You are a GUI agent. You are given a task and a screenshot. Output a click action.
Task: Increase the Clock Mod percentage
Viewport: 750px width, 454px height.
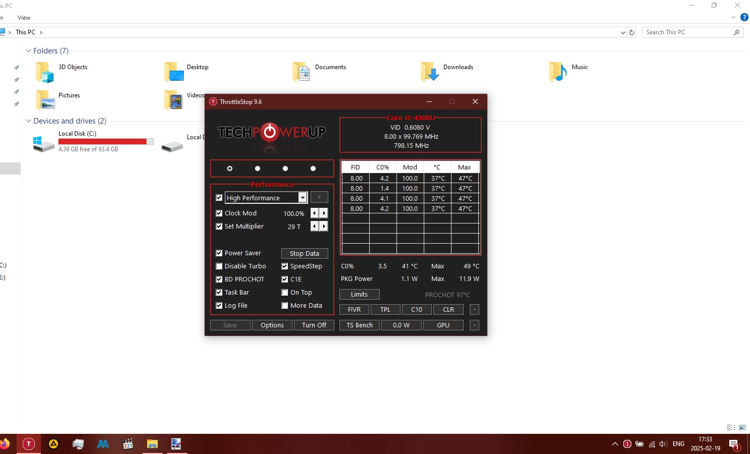pyautogui.click(x=324, y=213)
